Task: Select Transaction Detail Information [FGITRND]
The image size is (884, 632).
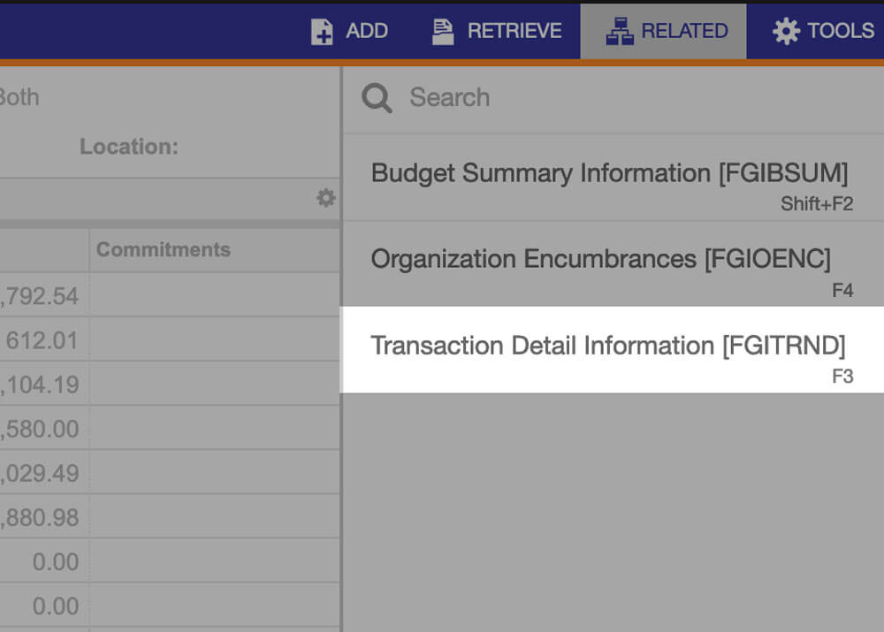Action: (611, 346)
